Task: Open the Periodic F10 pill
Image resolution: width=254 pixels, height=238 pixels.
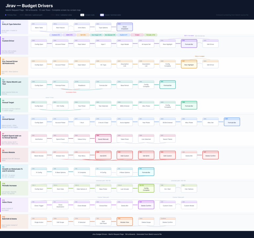Action: pyautogui.click(x=150, y=35)
